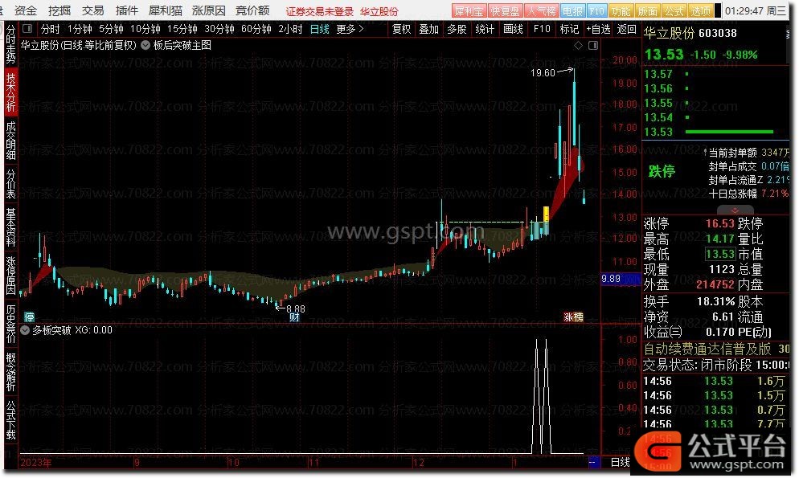Screen dimensions: 799x478
Task: Switch to the 2小时 timeframe
Action: 290,29
